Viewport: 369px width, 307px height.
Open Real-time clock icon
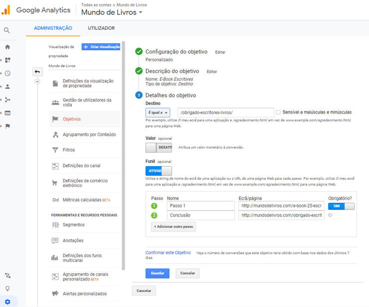(7, 74)
